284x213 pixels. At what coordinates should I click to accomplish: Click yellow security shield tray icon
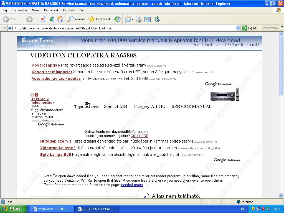tap(253, 209)
